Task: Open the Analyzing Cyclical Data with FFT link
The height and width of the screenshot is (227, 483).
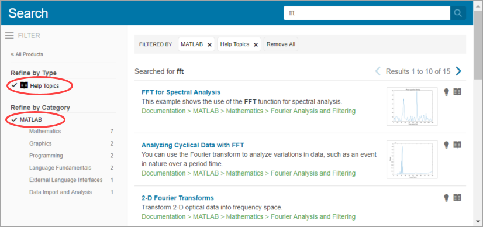Action: tap(193, 145)
